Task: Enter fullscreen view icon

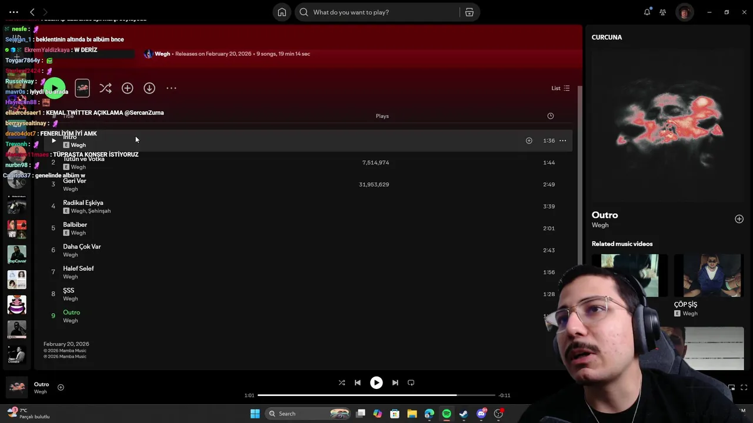Action: coord(744,388)
